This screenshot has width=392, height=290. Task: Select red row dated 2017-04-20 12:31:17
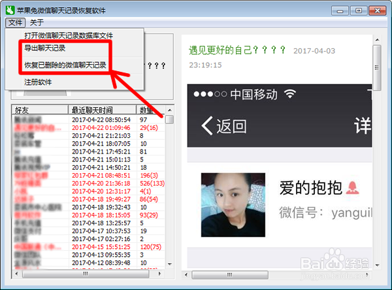tap(88, 191)
